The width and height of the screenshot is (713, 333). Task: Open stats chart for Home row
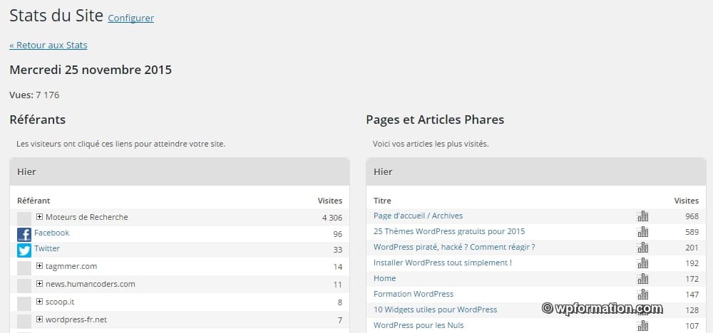tap(643, 278)
